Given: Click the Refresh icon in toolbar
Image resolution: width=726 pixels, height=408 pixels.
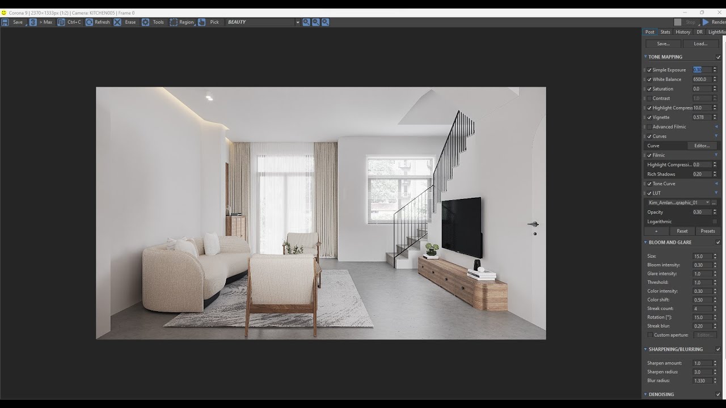Looking at the screenshot, I should [89, 22].
